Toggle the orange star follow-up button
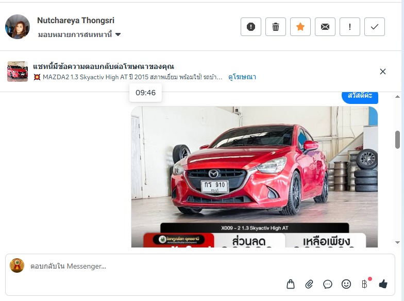 coord(300,27)
